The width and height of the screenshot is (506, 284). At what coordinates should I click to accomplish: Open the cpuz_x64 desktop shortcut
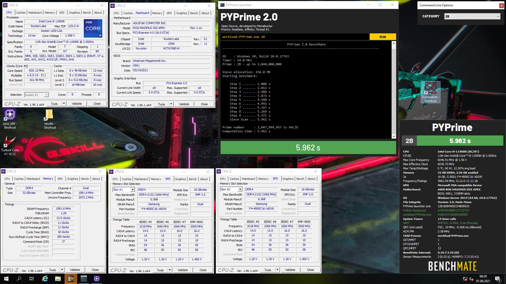pos(10,119)
